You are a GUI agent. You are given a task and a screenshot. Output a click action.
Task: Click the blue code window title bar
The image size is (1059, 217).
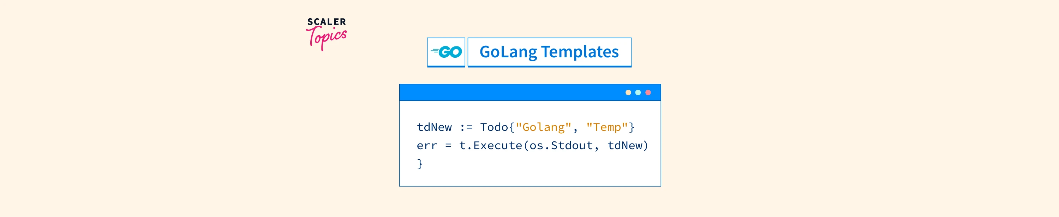(x=510, y=92)
